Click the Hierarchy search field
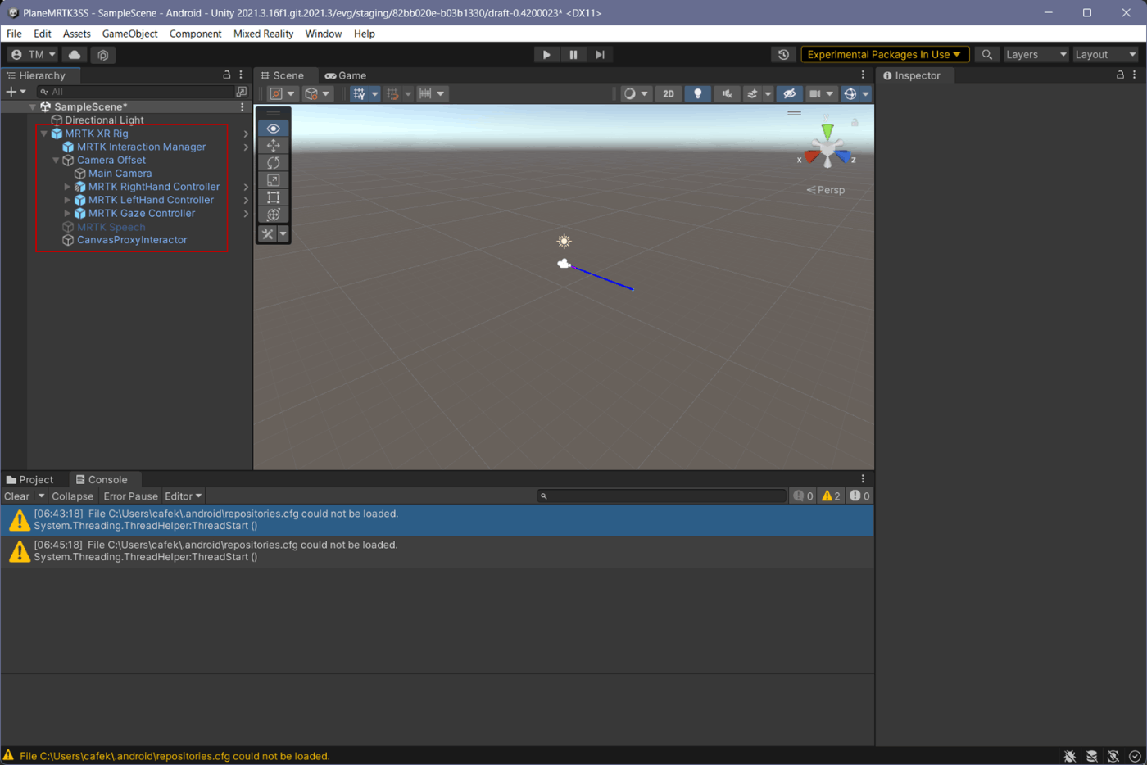 pyautogui.click(x=136, y=92)
